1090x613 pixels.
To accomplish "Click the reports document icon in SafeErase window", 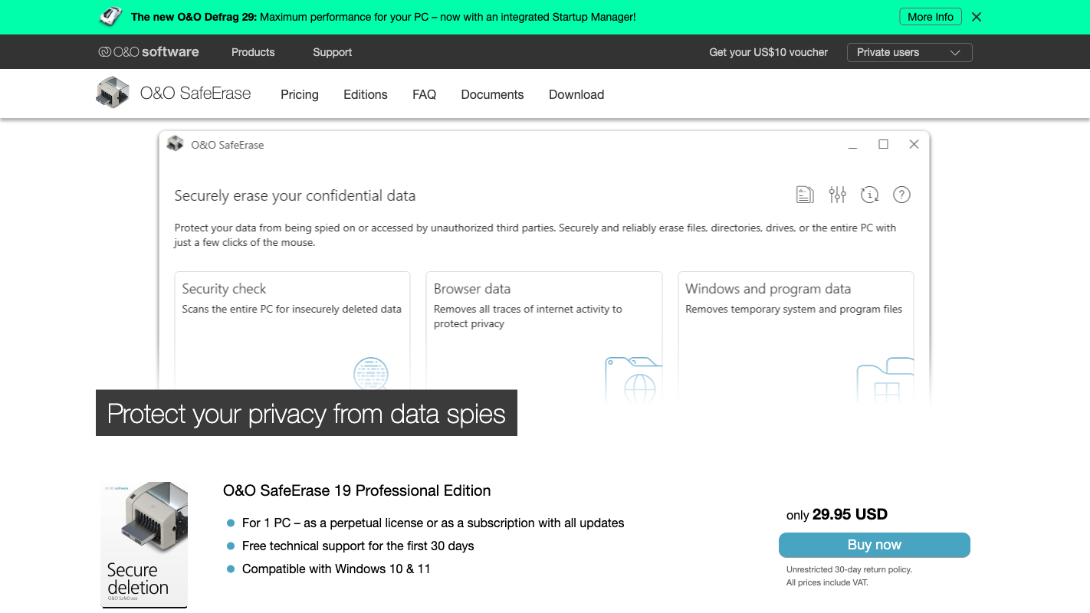I will coord(804,195).
